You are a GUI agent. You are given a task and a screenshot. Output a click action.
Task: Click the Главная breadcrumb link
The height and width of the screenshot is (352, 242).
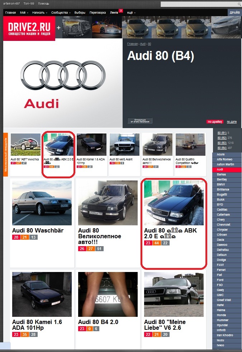[x=132, y=44]
